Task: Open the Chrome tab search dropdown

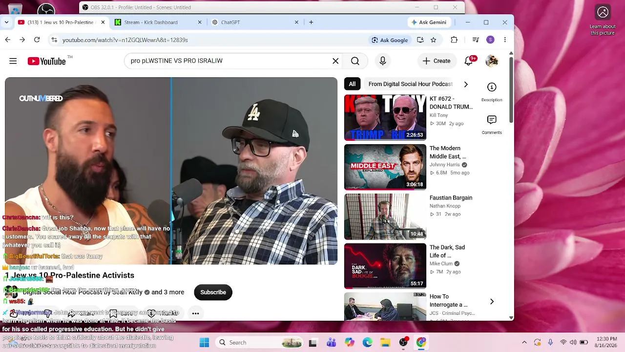Action: (6, 22)
